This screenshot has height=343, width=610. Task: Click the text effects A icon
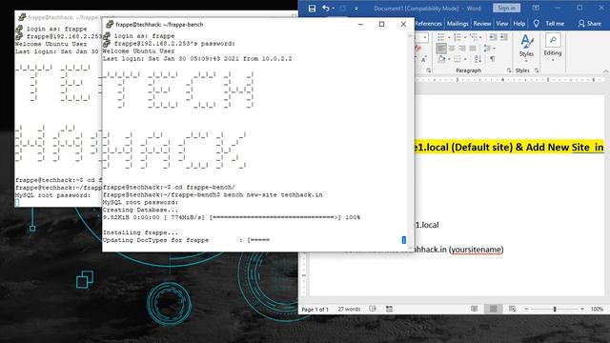[x=423, y=59]
